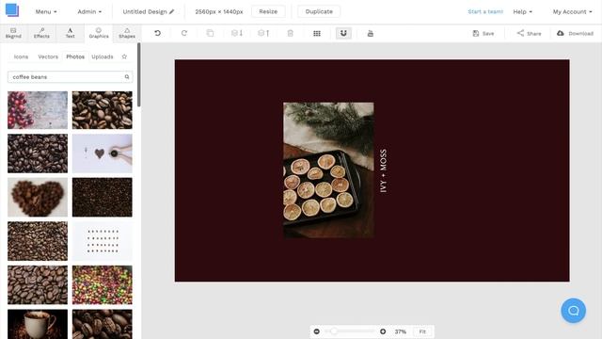Click the copy layer icon
The image size is (602, 339).
210,34
